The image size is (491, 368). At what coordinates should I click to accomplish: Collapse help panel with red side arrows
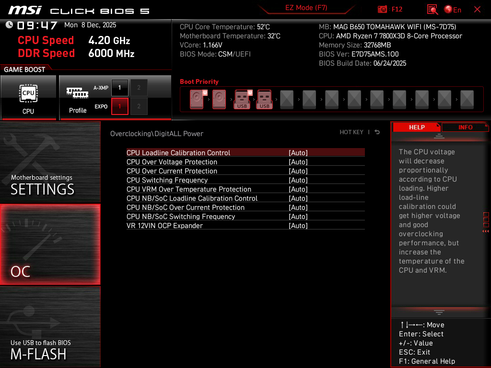point(485,231)
